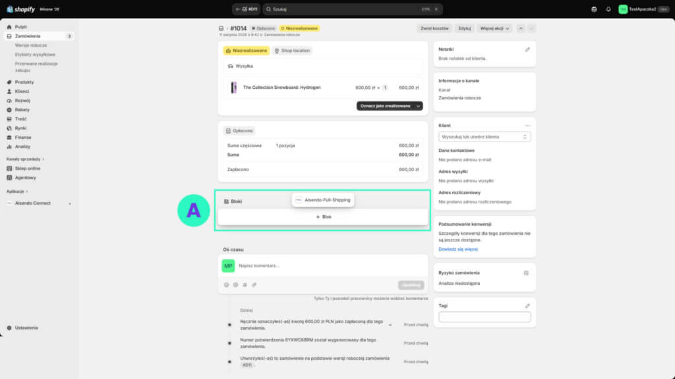Click the Klienci sidebar icon
675x379 pixels.
coord(9,91)
